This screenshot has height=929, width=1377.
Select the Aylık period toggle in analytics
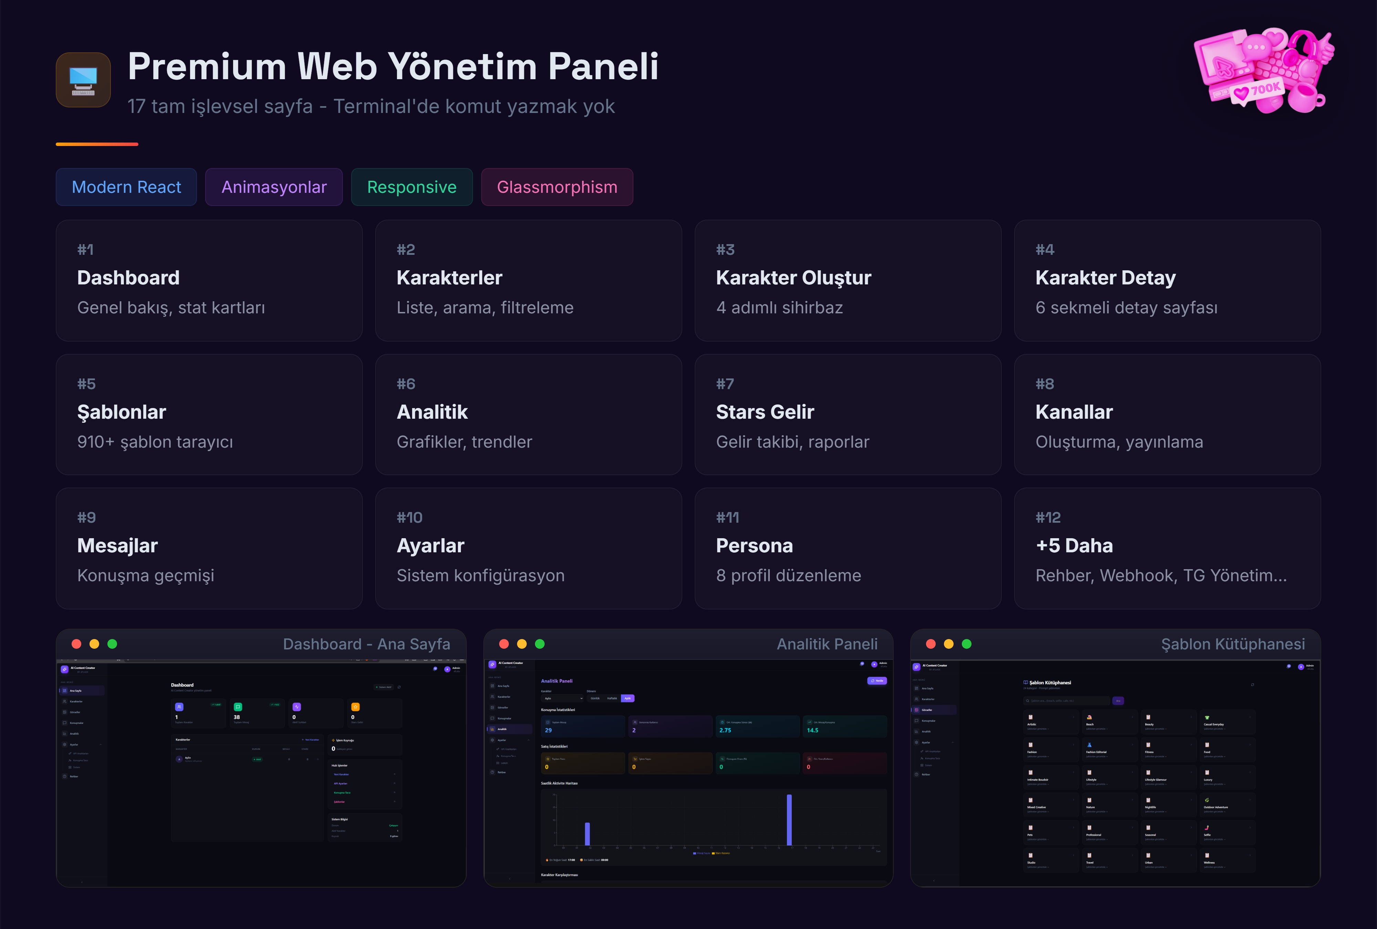coord(628,699)
